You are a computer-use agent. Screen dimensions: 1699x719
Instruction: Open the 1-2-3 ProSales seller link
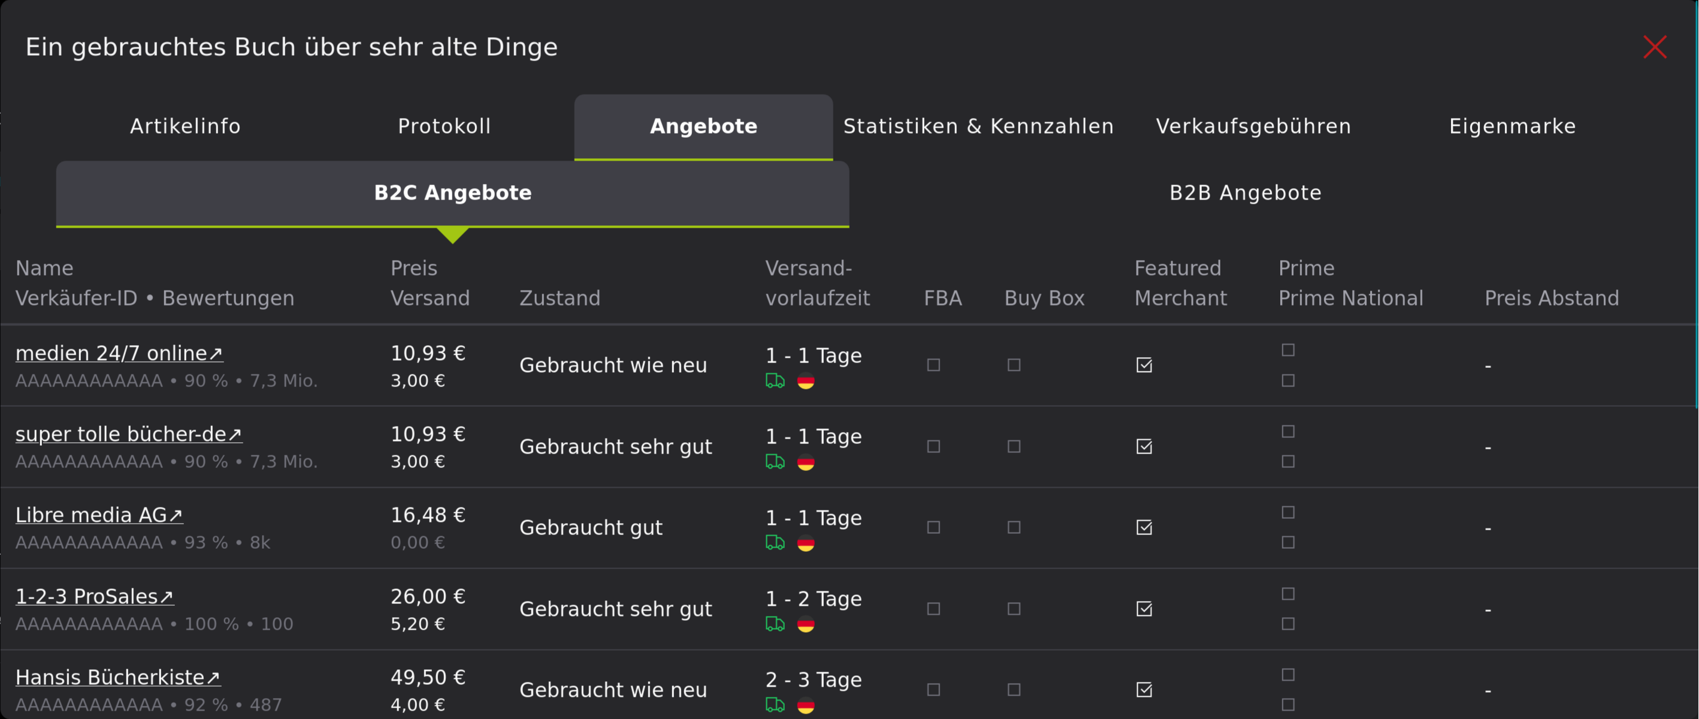click(86, 596)
